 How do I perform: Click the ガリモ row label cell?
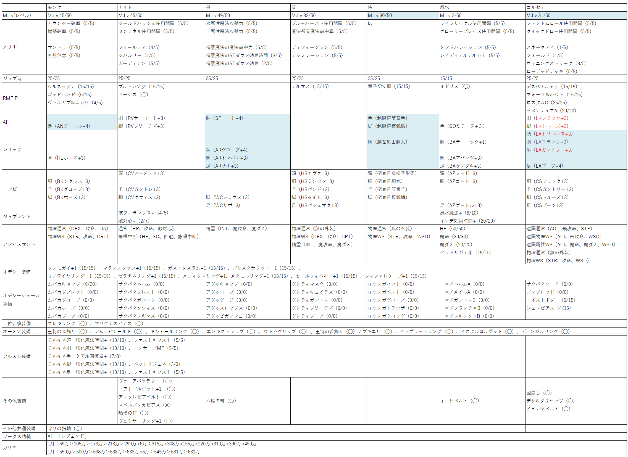[10, 448]
